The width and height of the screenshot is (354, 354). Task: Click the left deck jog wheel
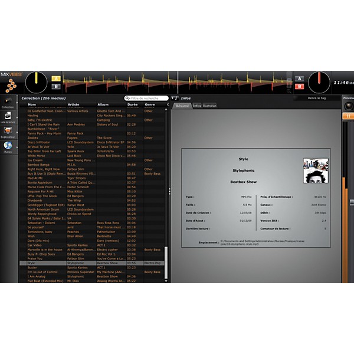tap(36, 83)
